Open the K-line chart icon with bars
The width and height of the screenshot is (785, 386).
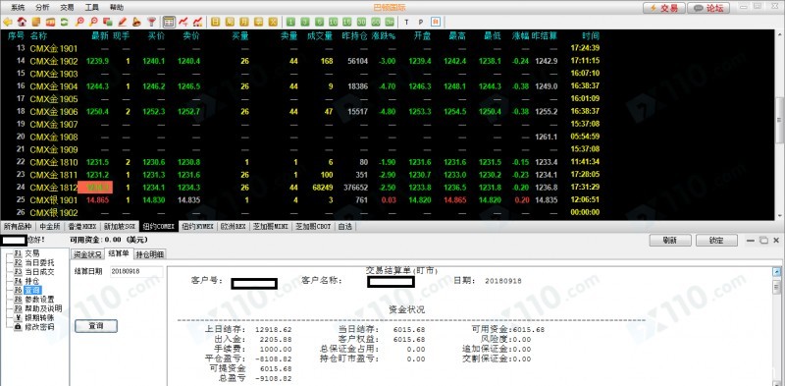click(x=197, y=22)
